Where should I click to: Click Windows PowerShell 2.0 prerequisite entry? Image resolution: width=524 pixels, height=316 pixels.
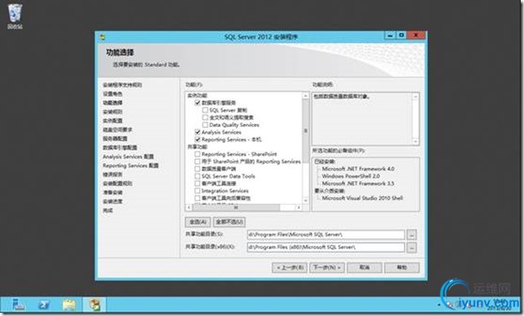[351, 176]
